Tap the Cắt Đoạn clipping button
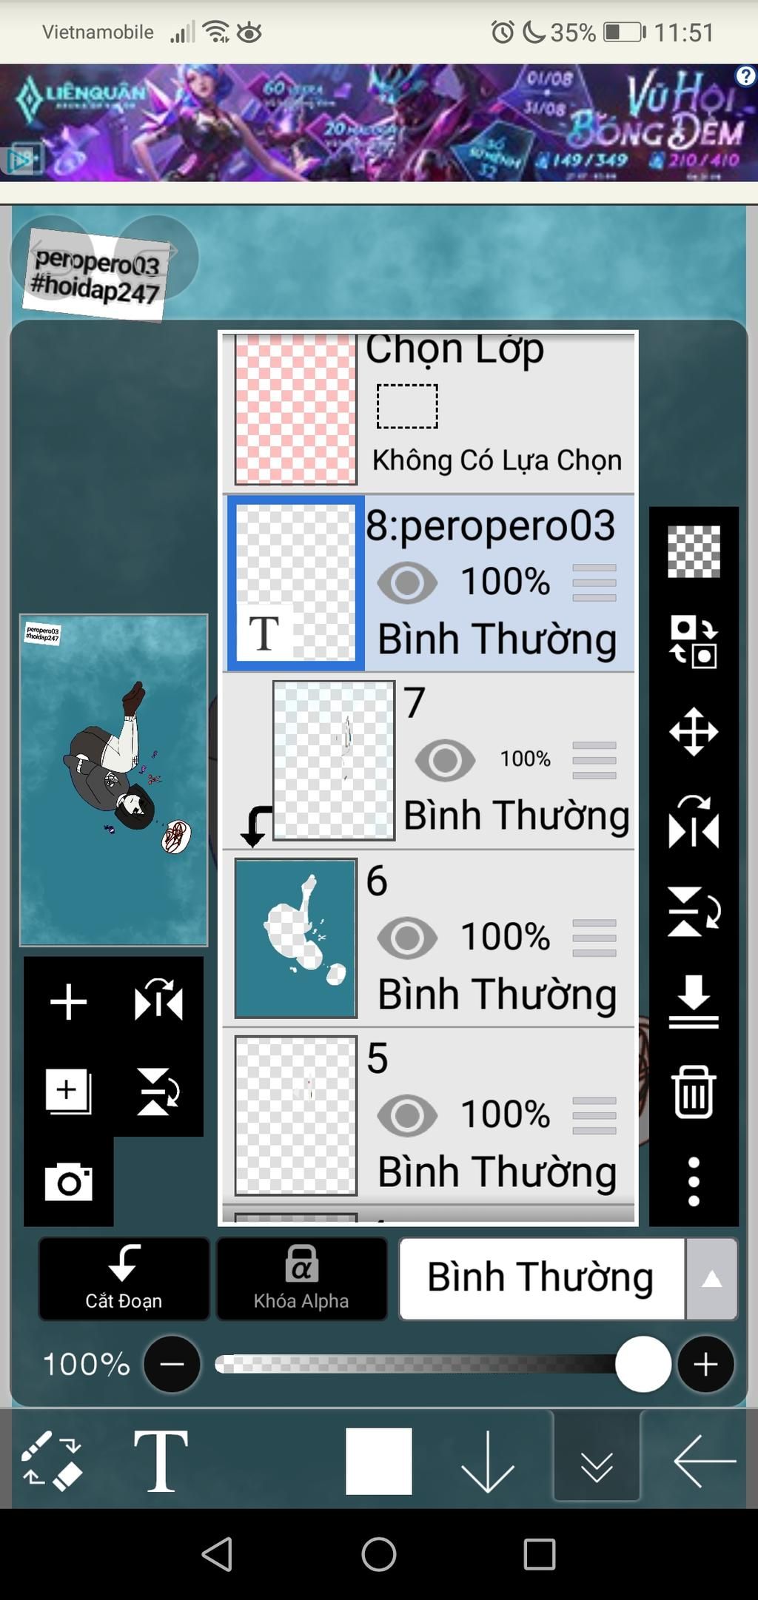Image resolution: width=758 pixels, height=1600 pixels. [124, 1279]
